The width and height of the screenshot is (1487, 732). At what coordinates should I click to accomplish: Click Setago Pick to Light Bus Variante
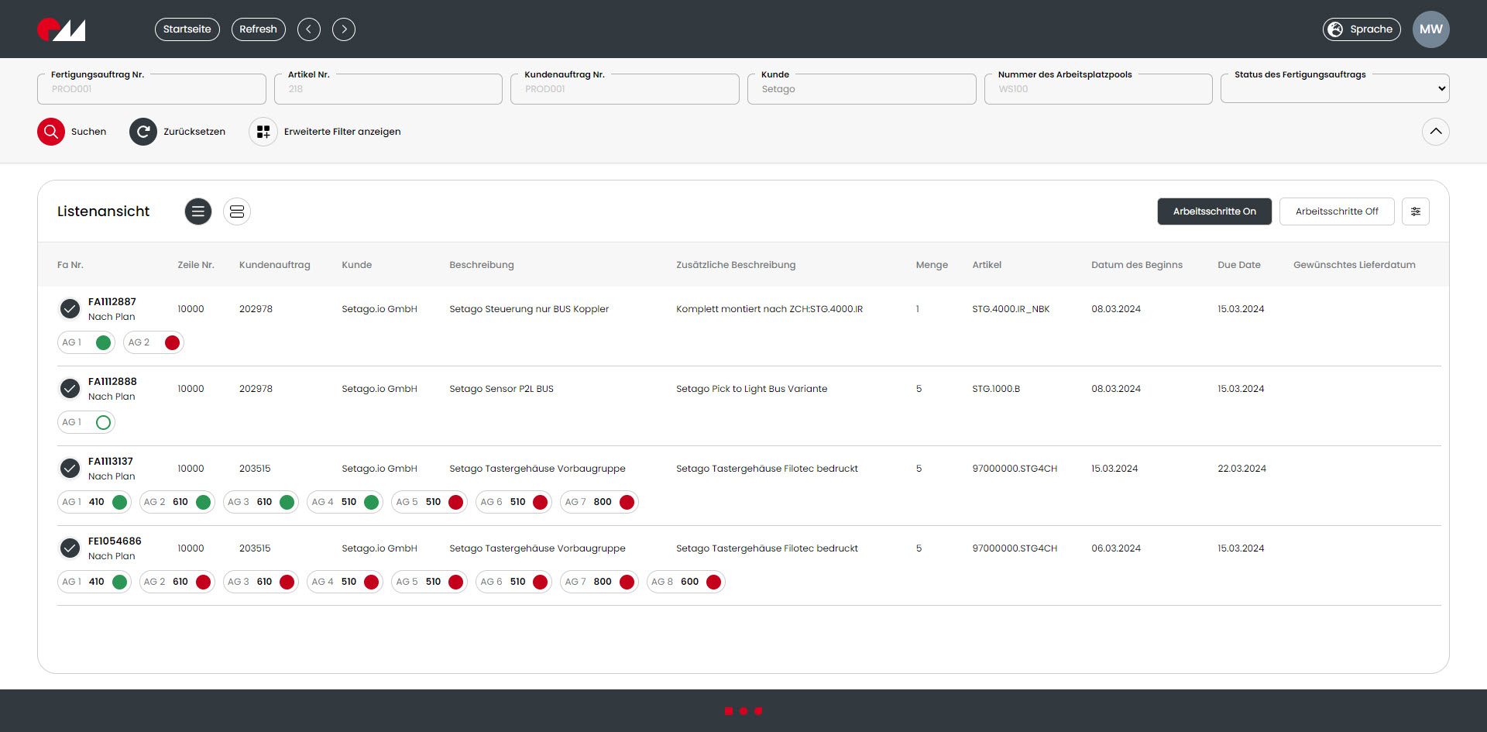[751, 389]
